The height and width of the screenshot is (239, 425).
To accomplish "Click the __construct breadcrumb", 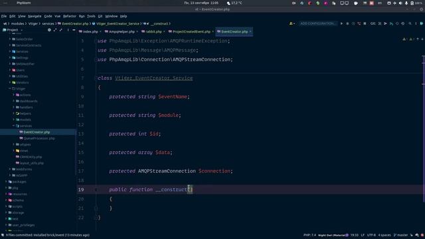I will [159, 24].
